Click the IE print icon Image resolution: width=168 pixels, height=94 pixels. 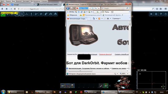108,19
